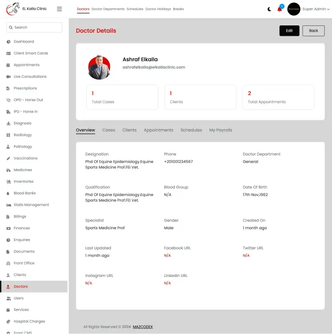This screenshot has height=334, width=332.
Task: Open the Doctor Holidays tab
Action: (x=158, y=9)
